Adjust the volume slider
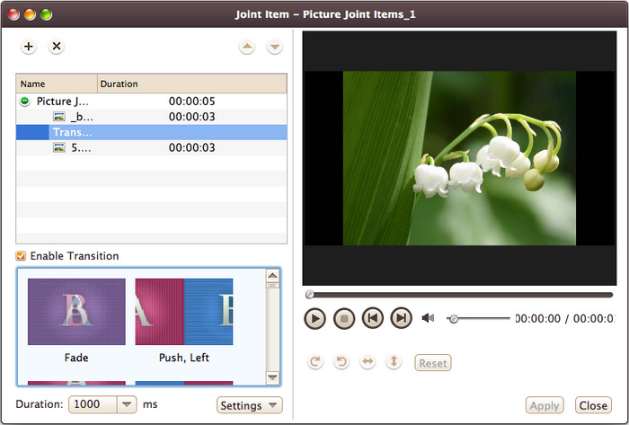Image resolution: width=629 pixels, height=425 pixels. coord(454,318)
